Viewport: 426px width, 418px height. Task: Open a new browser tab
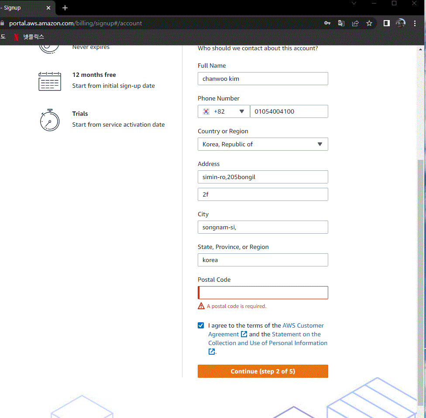pos(65,8)
